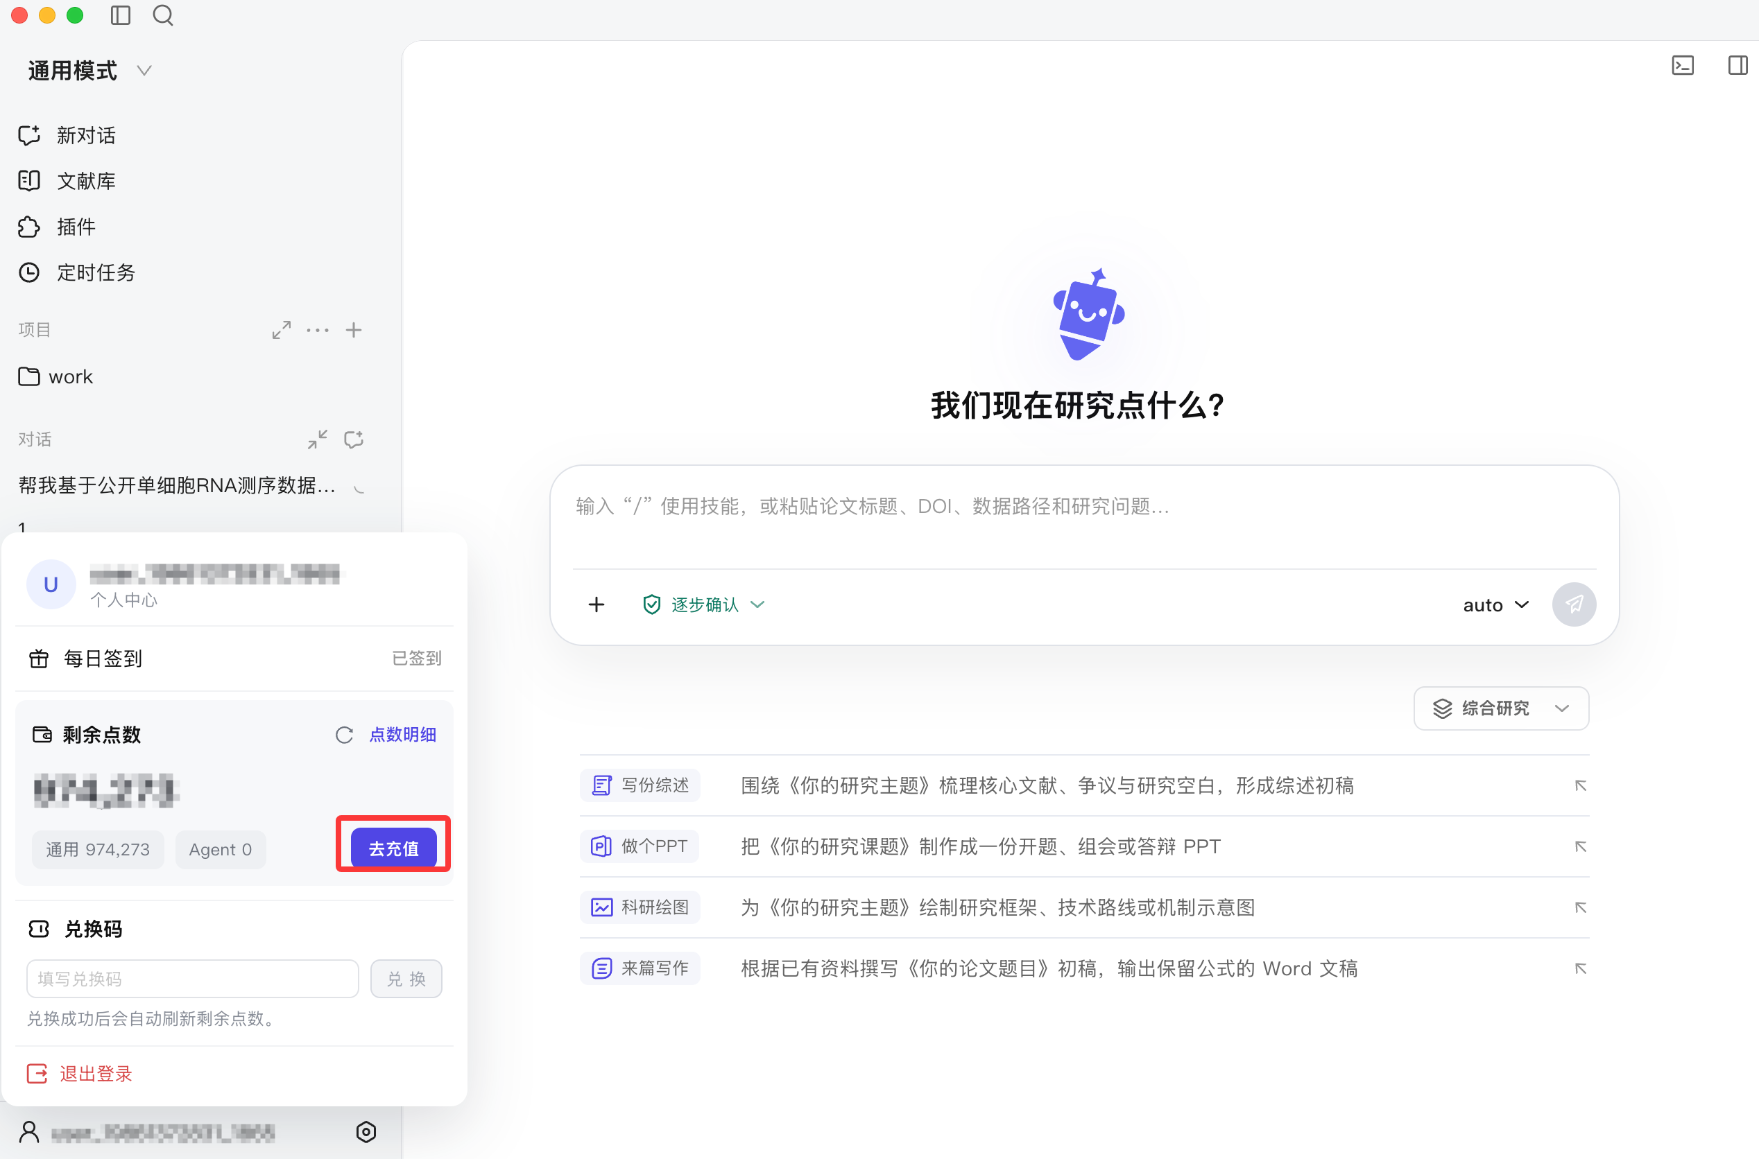Select the 来篇写作 skill chip
Viewport: 1759px width, 1159px height.
pos(640,968)
